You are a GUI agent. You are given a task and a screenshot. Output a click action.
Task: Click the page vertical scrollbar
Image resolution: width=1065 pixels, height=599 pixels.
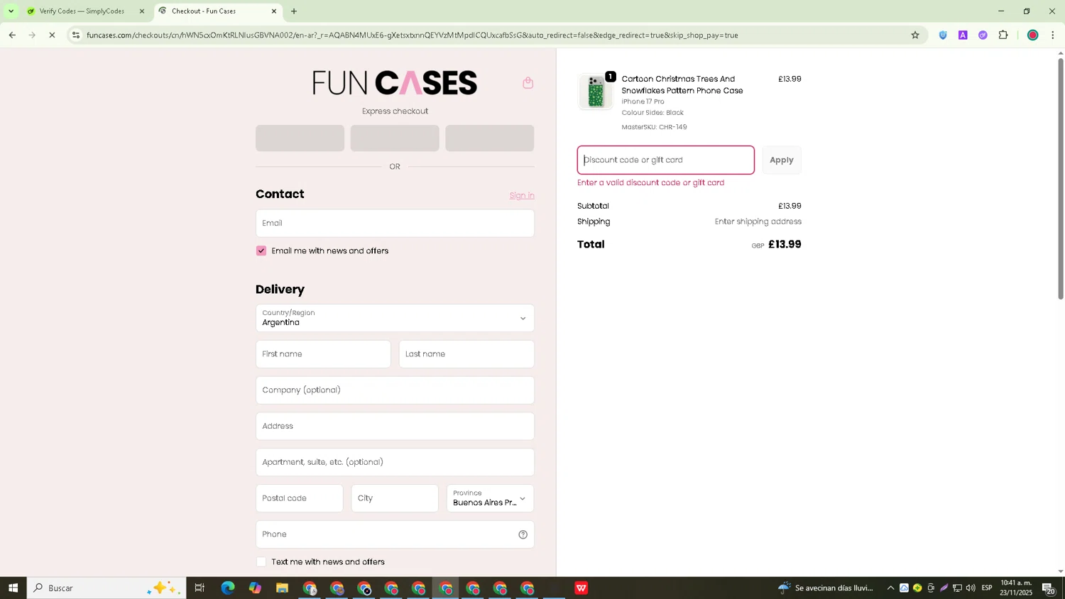(x=1061, y=177)
